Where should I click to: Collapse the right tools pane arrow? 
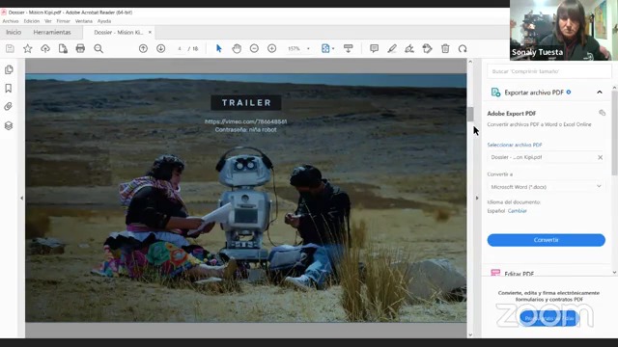[x=477, y=198]
